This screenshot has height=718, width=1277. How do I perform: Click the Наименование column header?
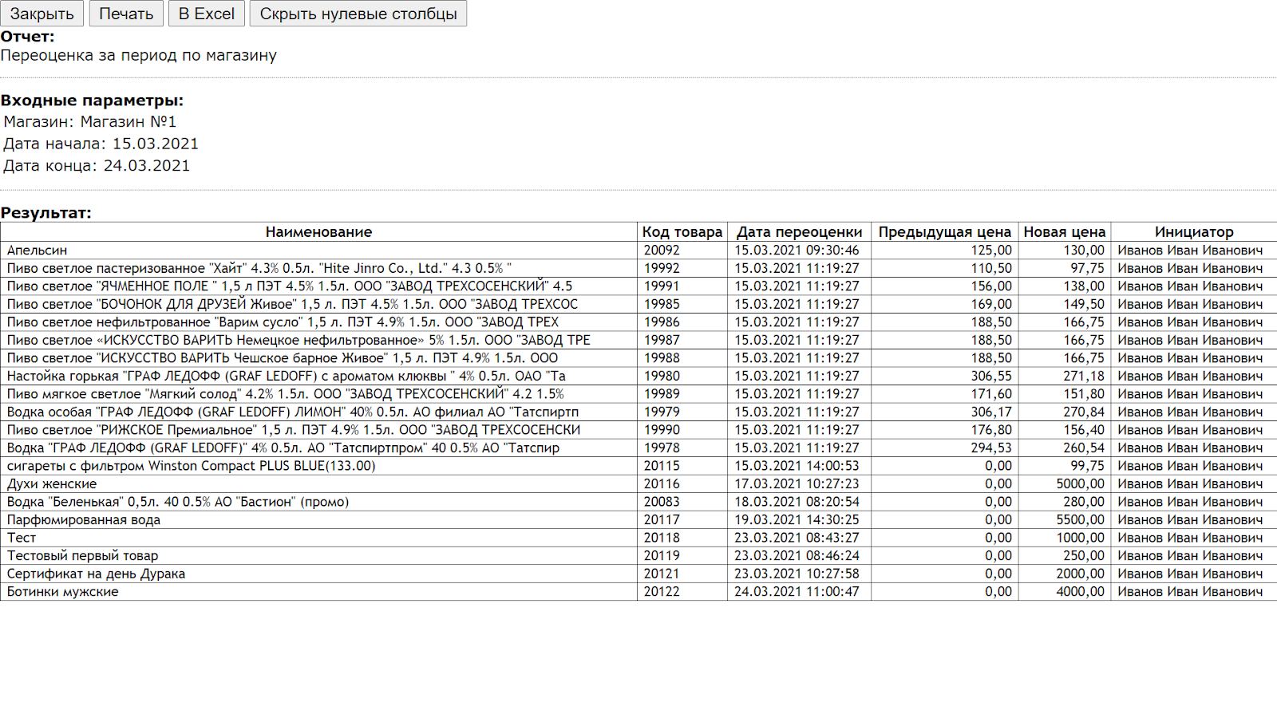[x=318, y=232]
